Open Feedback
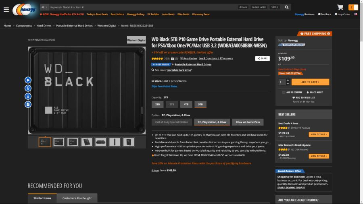Viewport: 363px width, 204px height. click(325, 14)
